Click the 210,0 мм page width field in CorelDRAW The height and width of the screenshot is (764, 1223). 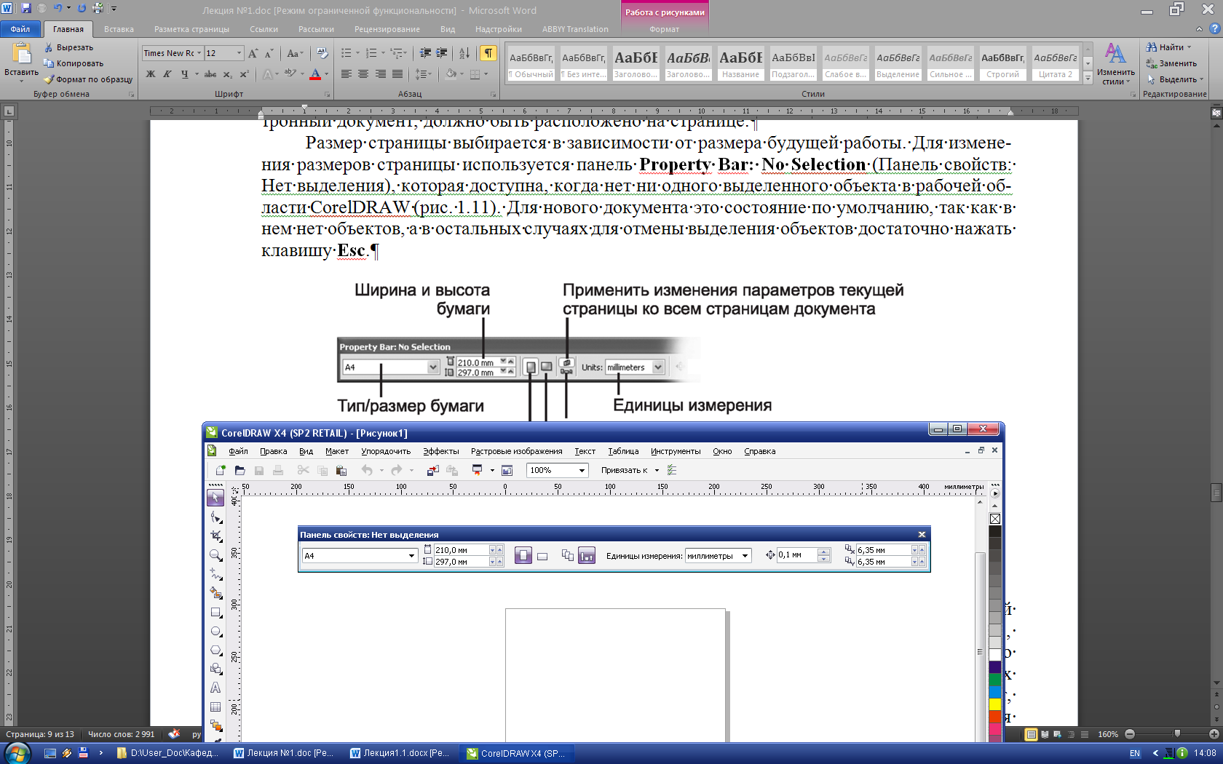click(x=462, y=550)
